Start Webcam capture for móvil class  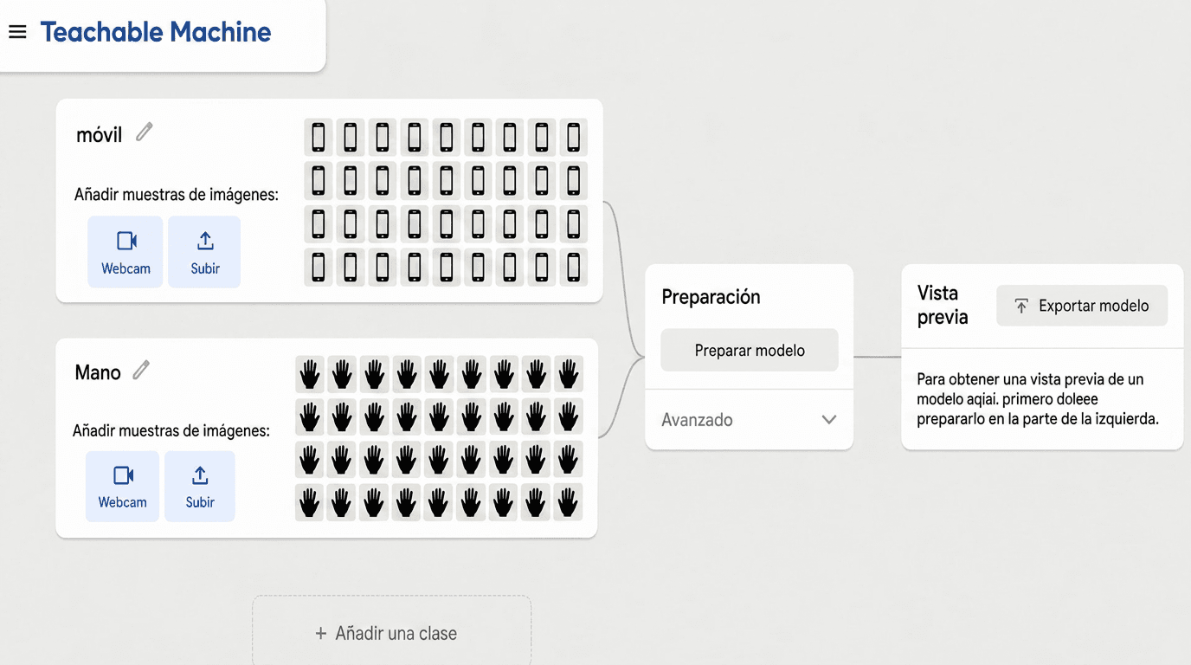tap(126, 252)
